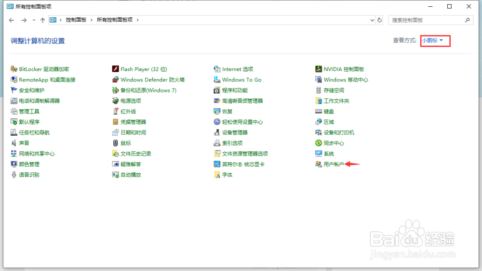
Task: Click the 颜色管理 monitor icon
Action: (x=14, y=164)
